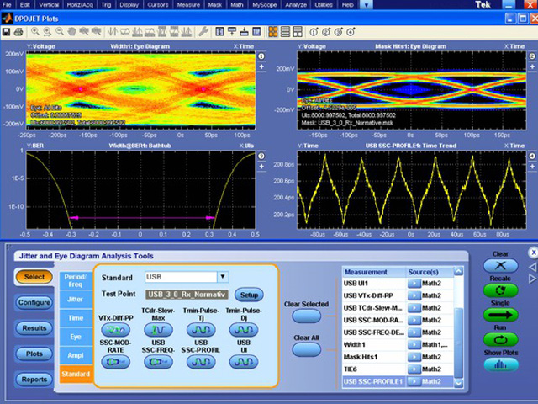The width and height of the screenshot is (538, 404).
Task: Expand plot 1 with its plus button
Action: [x=261, y=66]
